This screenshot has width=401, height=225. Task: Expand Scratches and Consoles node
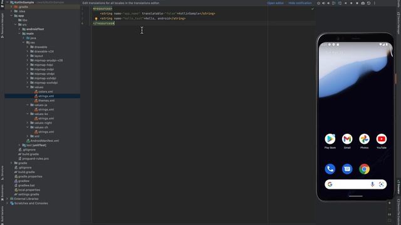click(x=8, y=203)
